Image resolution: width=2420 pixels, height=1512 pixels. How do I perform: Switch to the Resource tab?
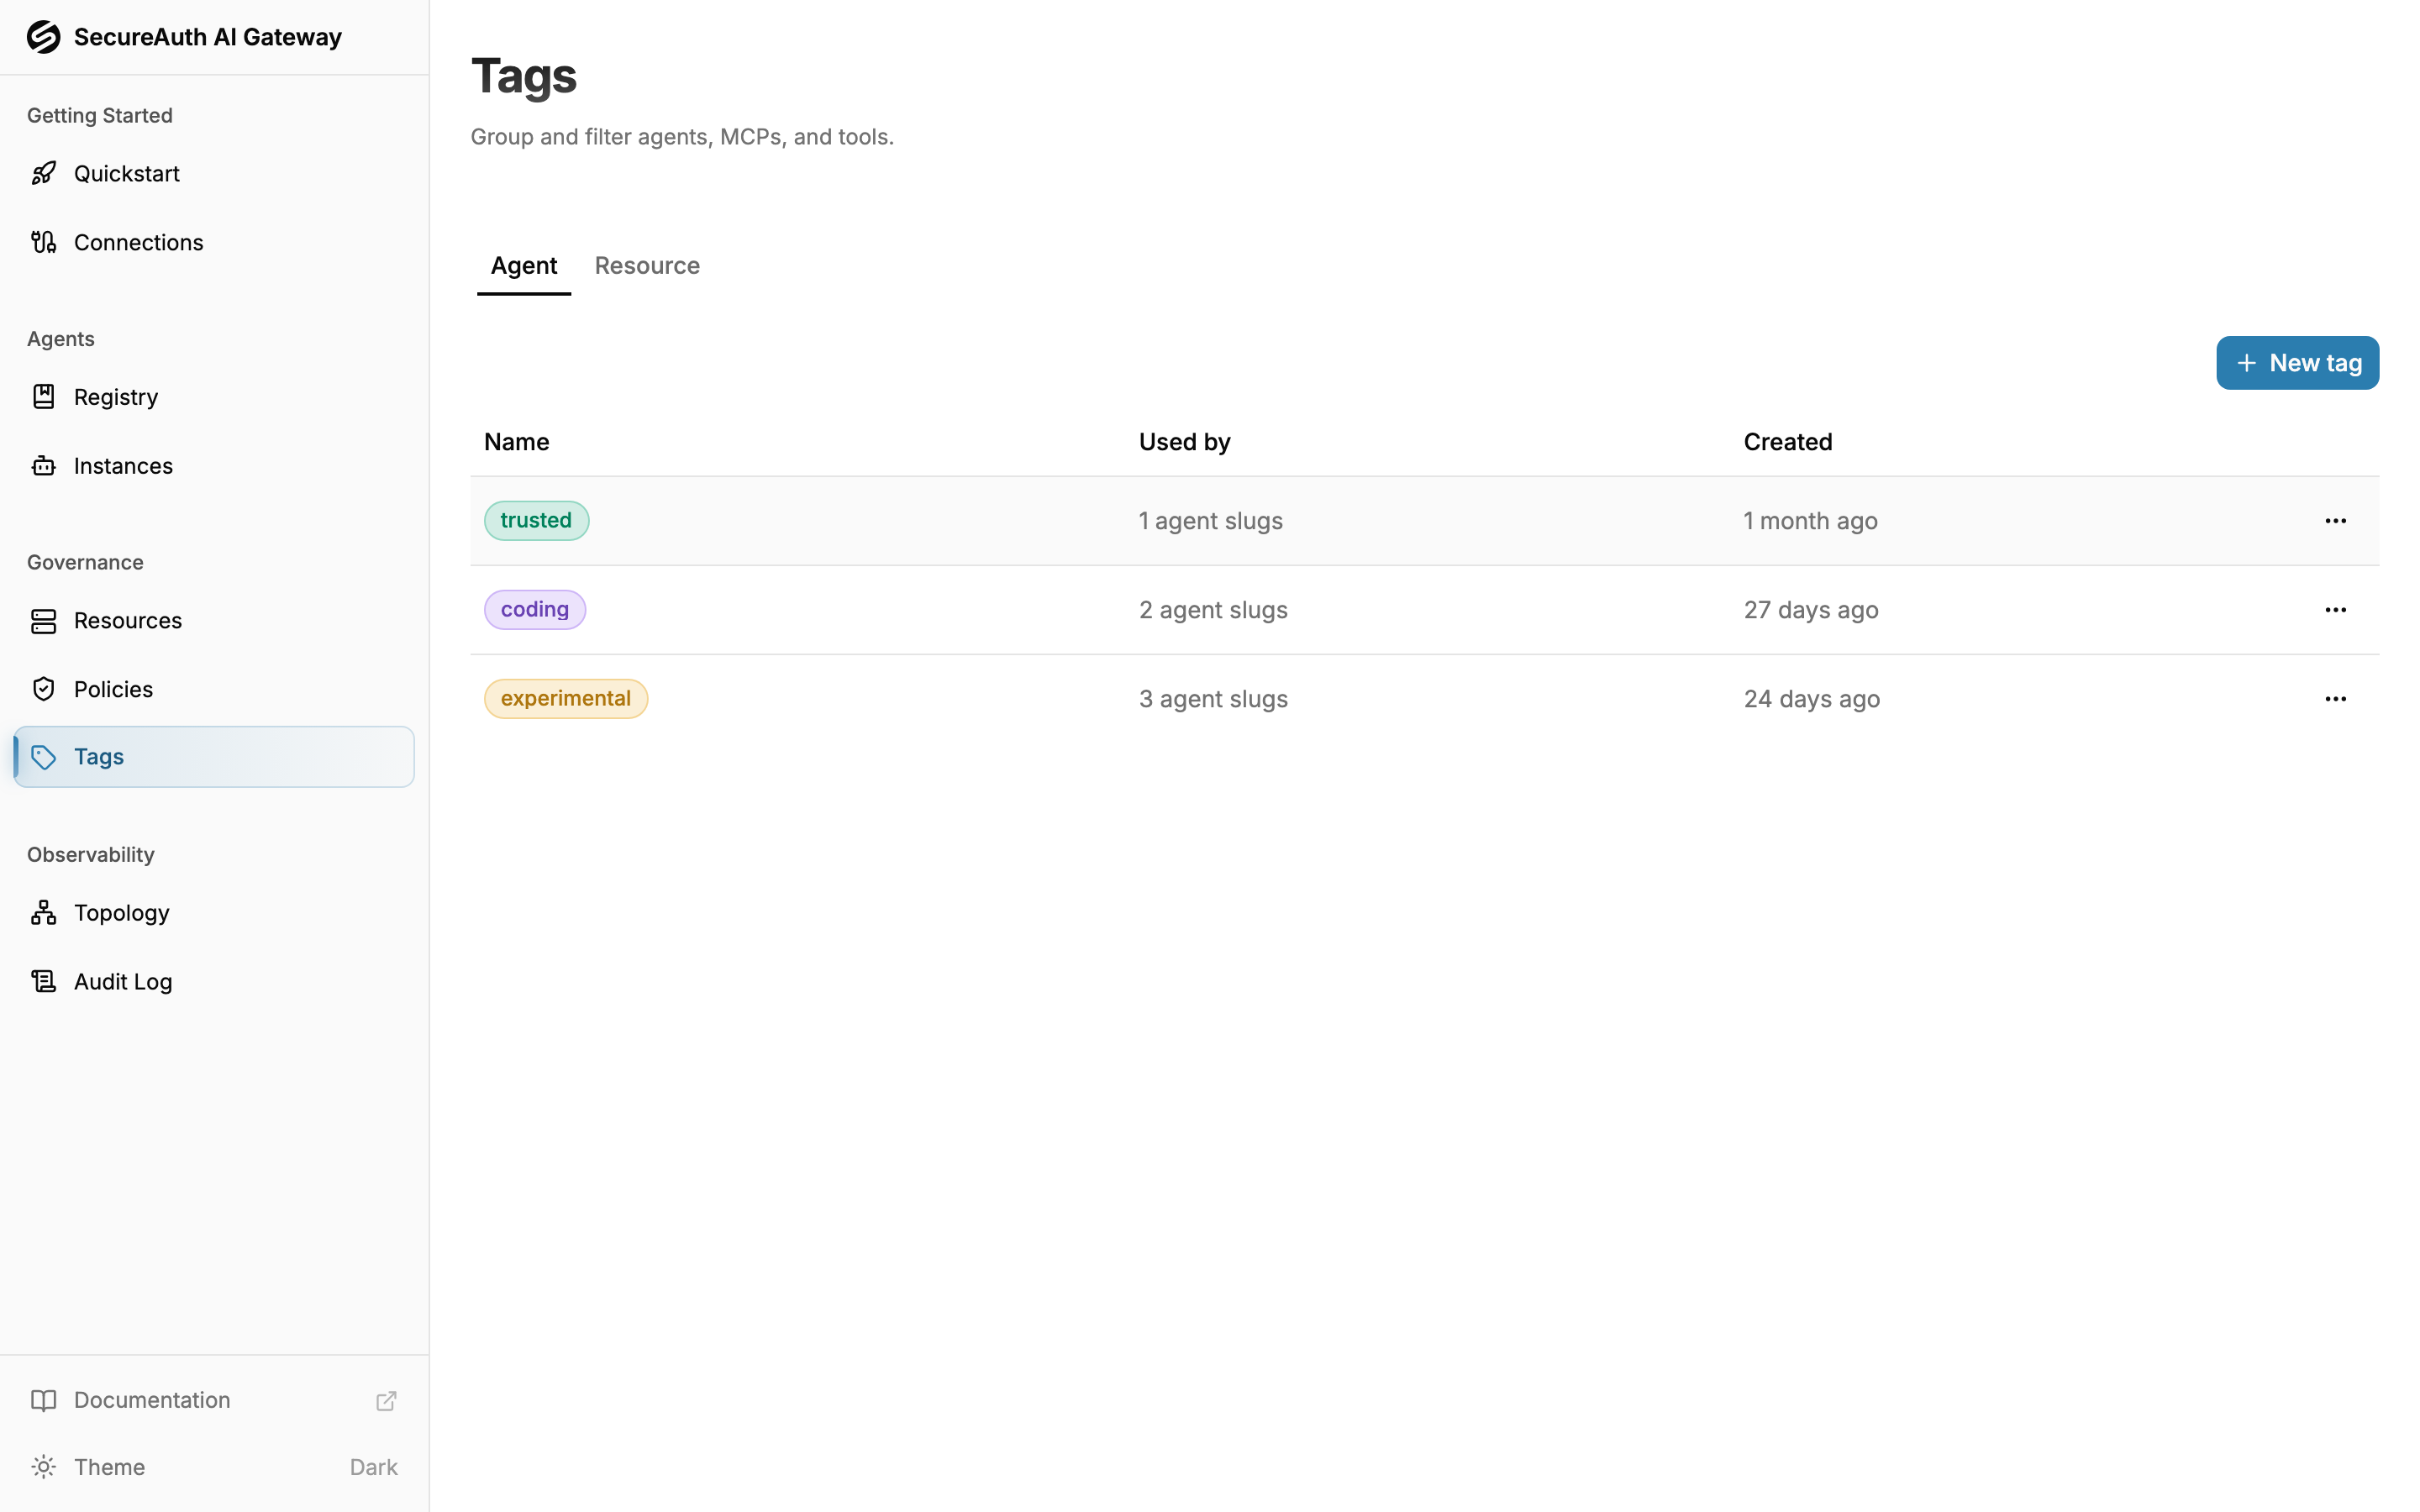pyautogui.click(x=647, y=266)
